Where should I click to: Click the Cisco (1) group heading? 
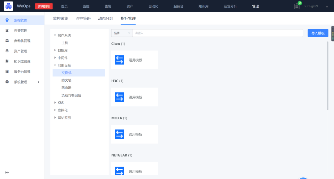point(118,44)
